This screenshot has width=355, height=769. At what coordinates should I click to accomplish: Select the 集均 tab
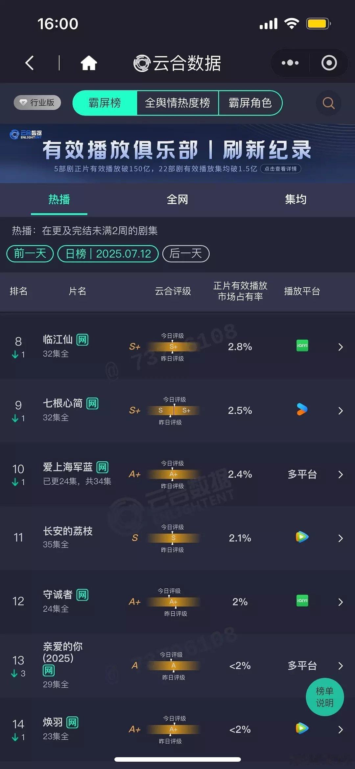pos(296,199)
